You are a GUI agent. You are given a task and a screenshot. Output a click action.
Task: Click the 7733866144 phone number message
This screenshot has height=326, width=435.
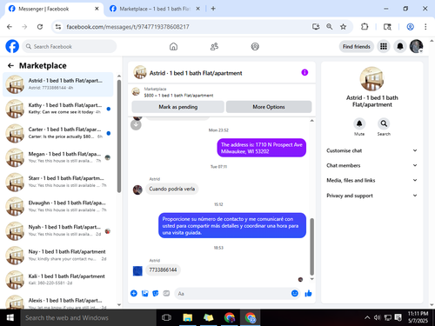click(163, 270)
